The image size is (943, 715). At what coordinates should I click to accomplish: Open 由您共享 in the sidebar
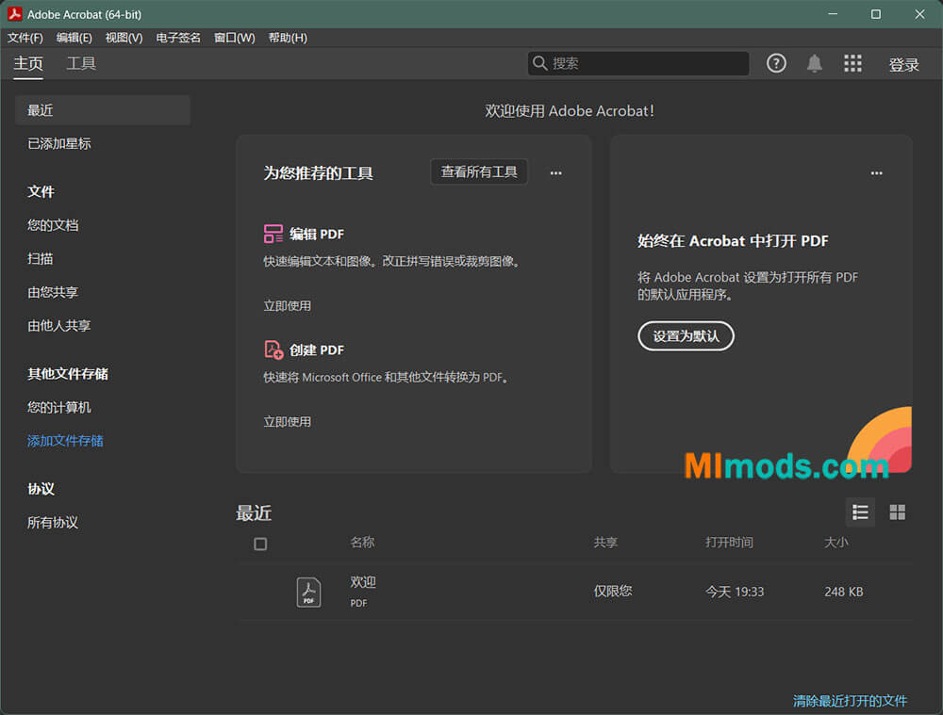(53, 293)
